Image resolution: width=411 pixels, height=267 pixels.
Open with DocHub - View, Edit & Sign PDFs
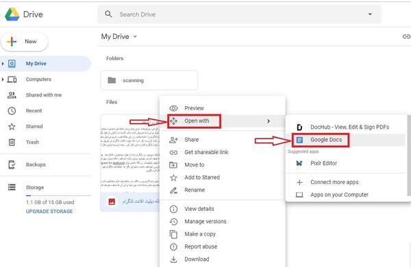click(346, 127)
